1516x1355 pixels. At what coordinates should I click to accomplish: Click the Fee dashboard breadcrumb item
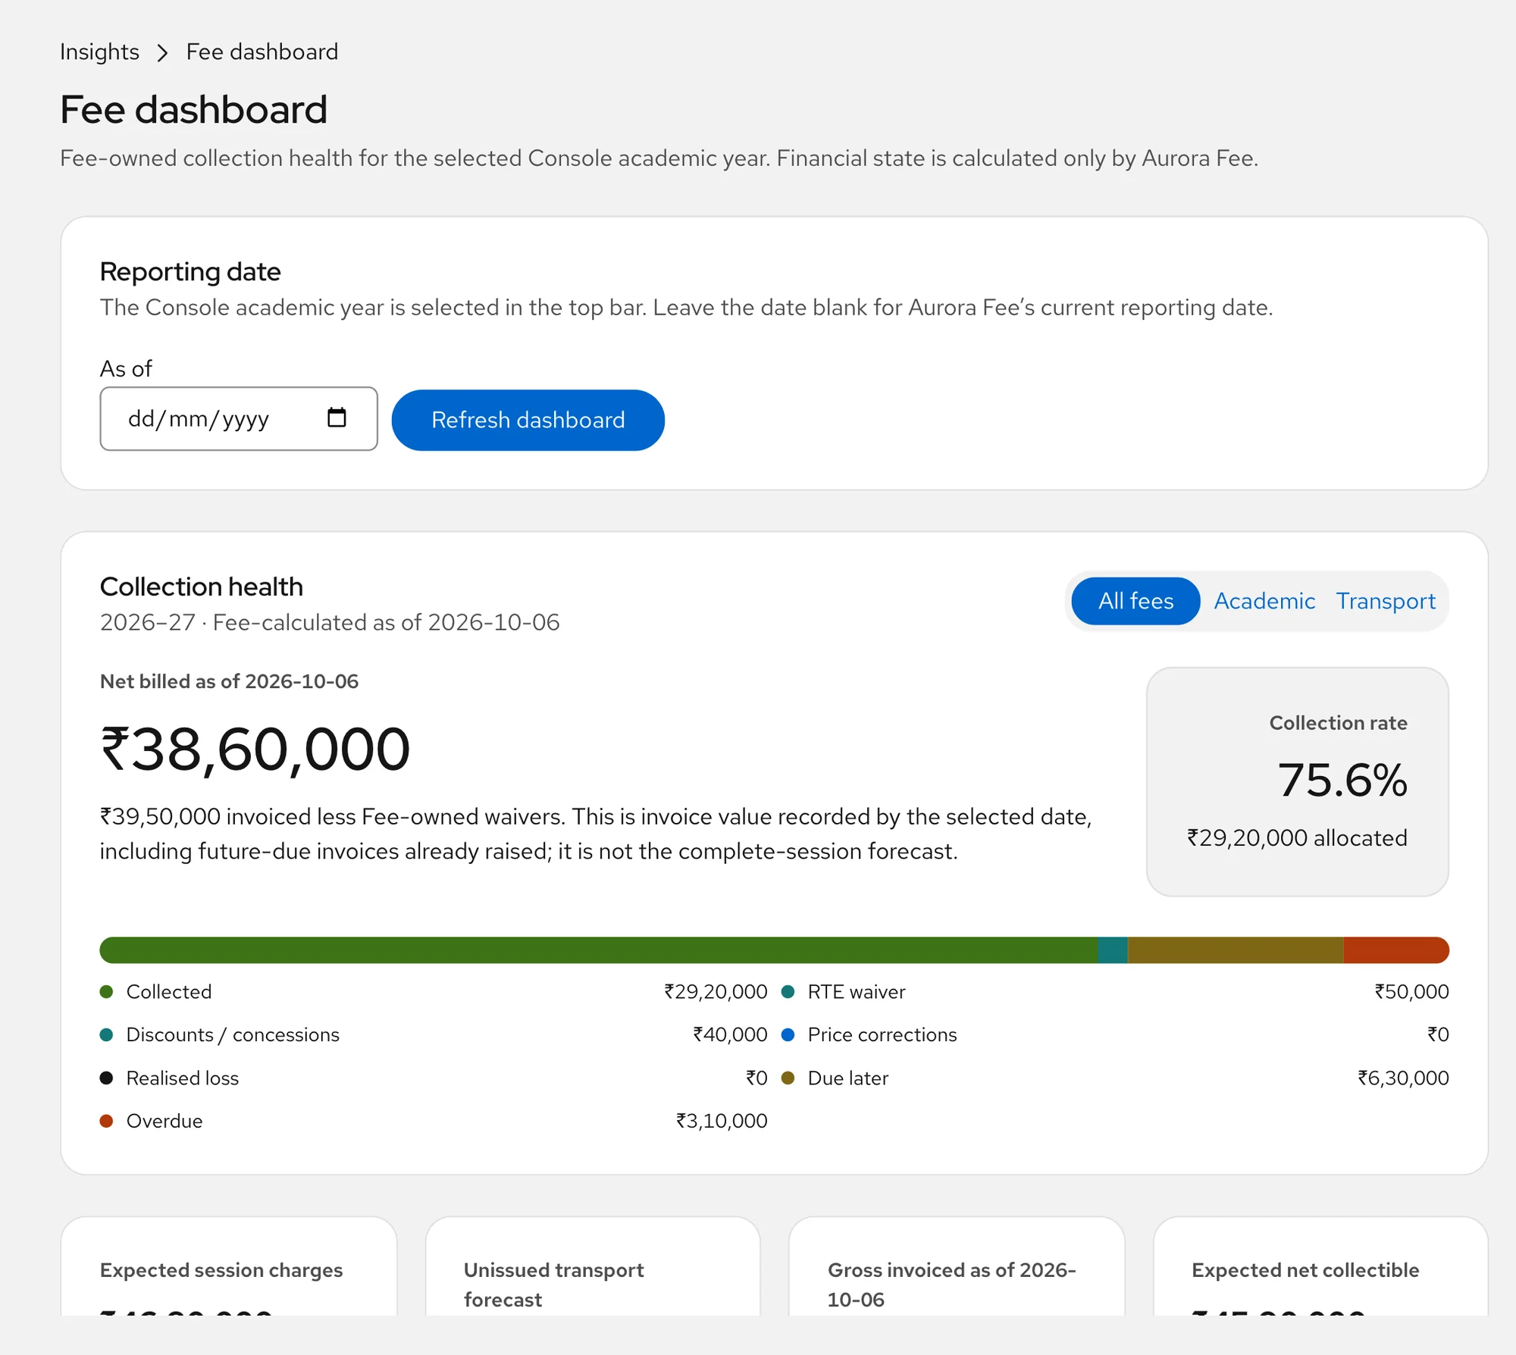pyautogui.click(x=262, y=52)
